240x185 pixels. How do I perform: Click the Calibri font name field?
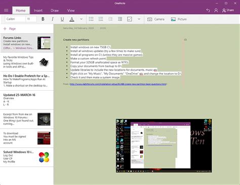(15, 19)
